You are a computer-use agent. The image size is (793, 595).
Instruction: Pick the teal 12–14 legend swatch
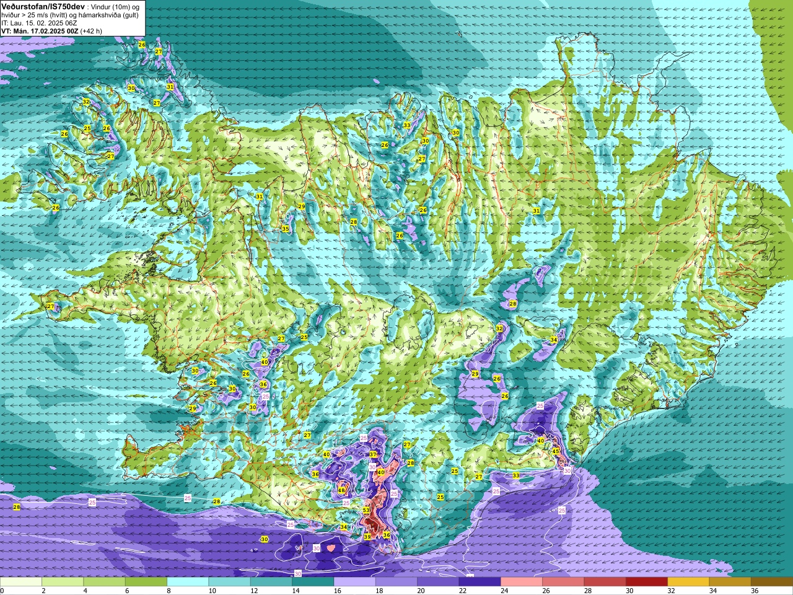pos(271,582)
